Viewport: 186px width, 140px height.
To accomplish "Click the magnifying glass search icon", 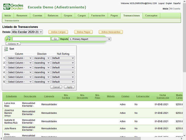I will 8,39.
